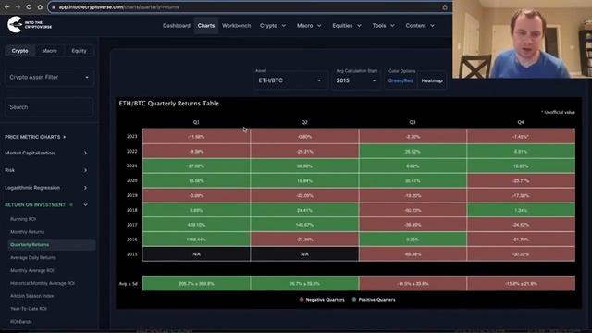Viewport: 592px width, 333px height.
Task: Click the 2020 Q4 return cell
Action: 521,180
